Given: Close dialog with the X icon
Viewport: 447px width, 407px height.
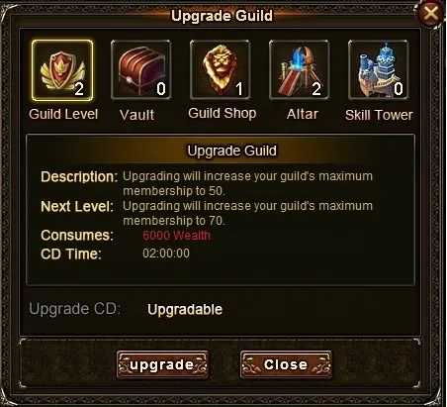Looking at the screenshot, I should [x=430, y=14].
